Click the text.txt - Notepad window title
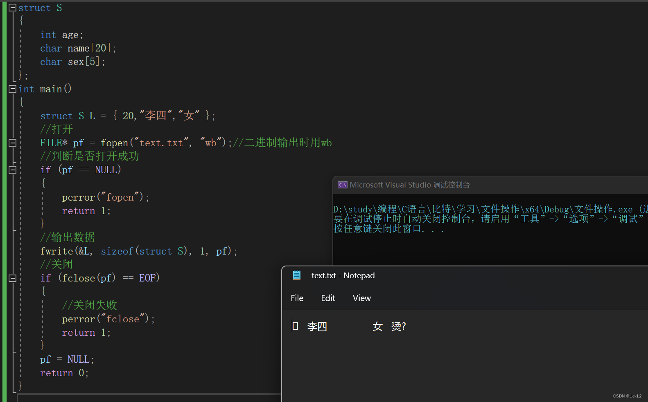The width and height of the screenshot is (648, 402). point(343,276)
